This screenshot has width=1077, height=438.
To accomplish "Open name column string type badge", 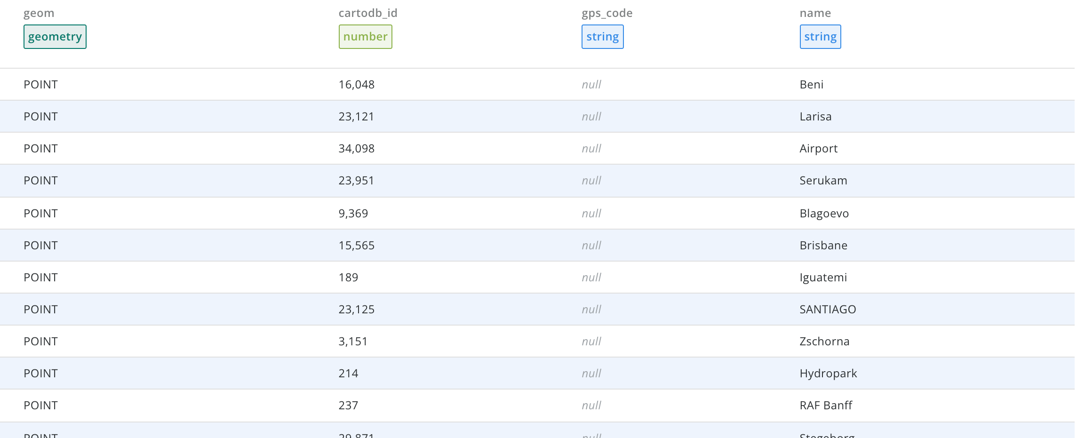I will point(820,37).
